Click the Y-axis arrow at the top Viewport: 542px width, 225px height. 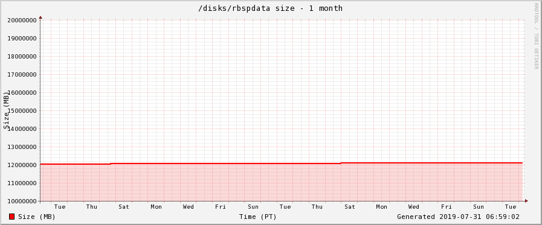40,17
